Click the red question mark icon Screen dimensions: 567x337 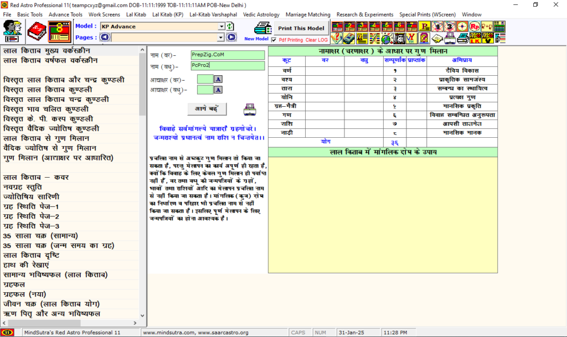coord(337,38)
